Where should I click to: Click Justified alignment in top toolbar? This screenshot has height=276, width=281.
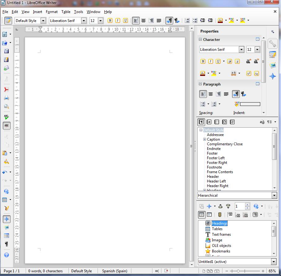[159, 21]
